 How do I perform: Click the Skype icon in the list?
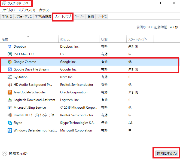10,123
